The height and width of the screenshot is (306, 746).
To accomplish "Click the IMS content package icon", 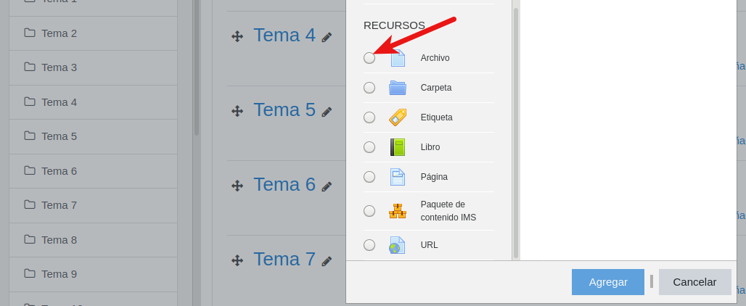I will click(x=398, y=211).
